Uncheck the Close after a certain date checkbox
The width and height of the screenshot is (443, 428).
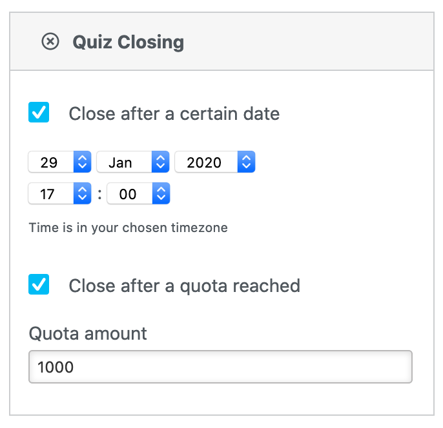(x=39, y=113)
